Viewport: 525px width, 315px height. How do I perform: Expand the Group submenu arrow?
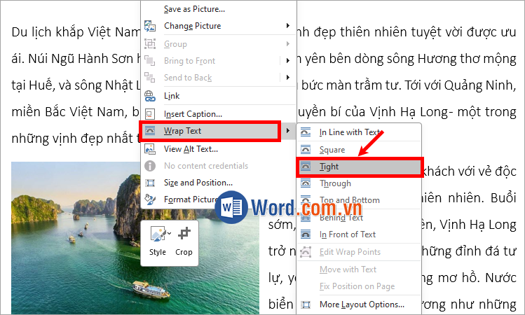click(287, 44)
